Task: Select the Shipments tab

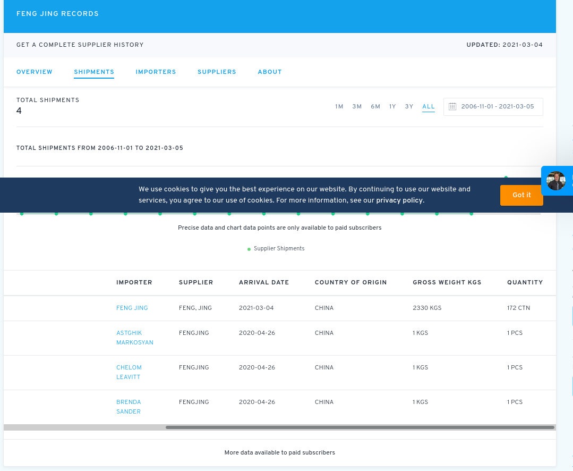Action: point(94,72)
